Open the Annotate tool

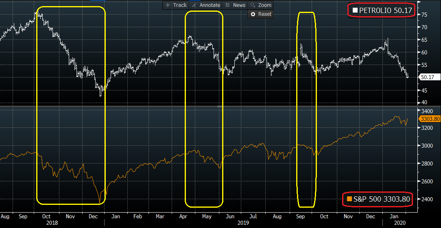(206, 5)
